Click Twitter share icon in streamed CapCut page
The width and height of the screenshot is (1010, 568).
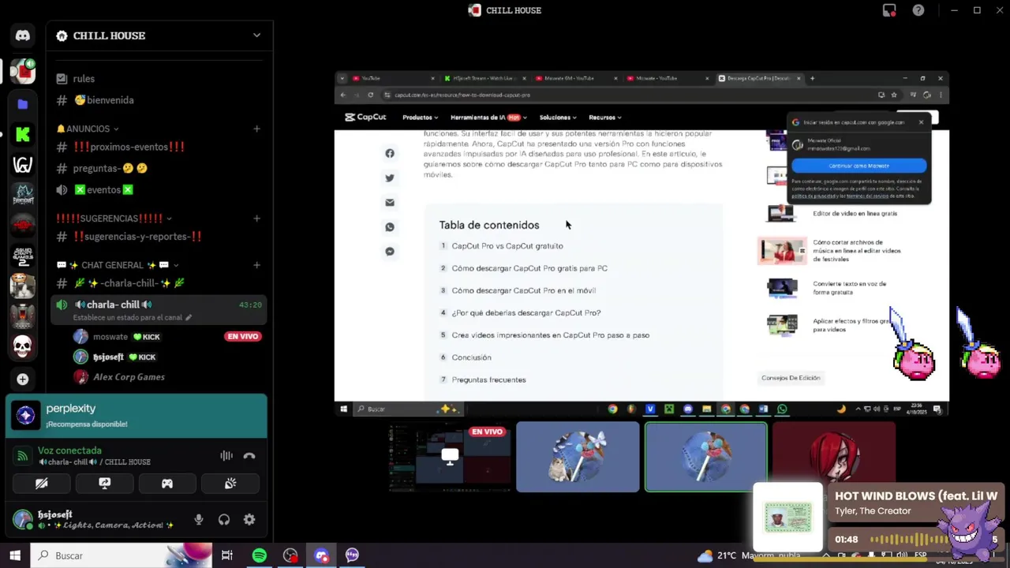coord(390,178)
